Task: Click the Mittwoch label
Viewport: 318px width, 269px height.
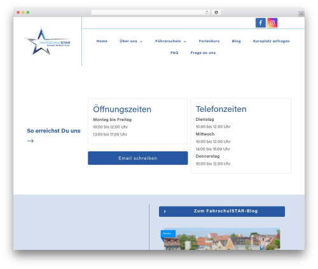Action: [205, 134]
